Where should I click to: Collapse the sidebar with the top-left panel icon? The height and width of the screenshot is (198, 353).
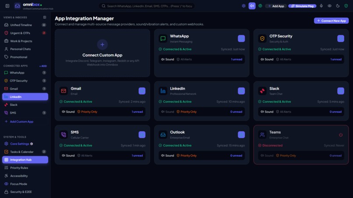point(7,6)
